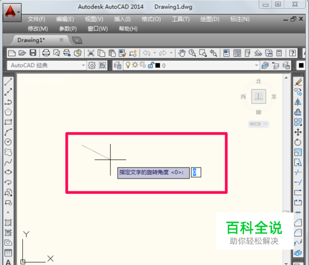Select the Zoom Realtime magnifier
The width and height of the screenshot is (309, 265).
(x=192, y=53)
